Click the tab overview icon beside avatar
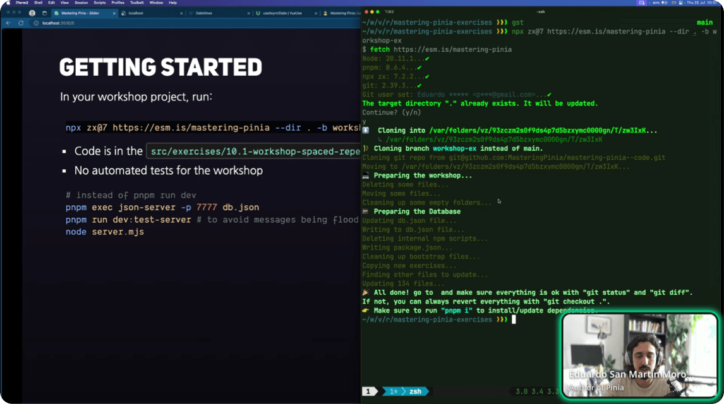The image size is (724, 404). tap(44, 13)
